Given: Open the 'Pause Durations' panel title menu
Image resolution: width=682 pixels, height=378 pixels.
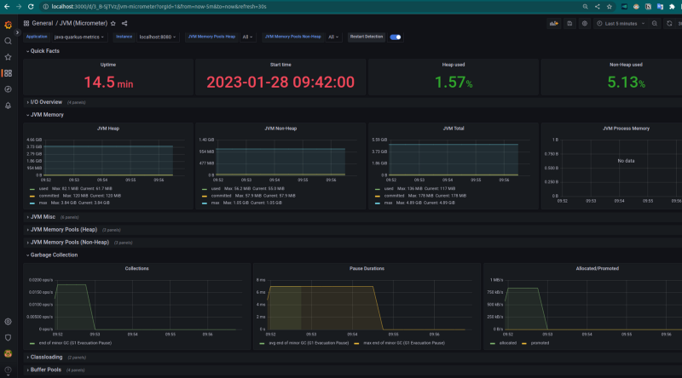Looking at the screenshot, I should click(x=367, y=268).
